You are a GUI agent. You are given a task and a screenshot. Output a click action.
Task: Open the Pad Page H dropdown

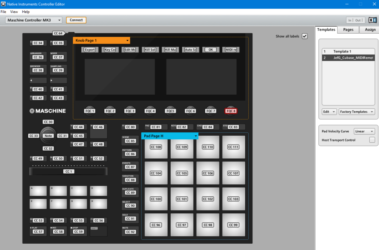click(x=170, y=136)
